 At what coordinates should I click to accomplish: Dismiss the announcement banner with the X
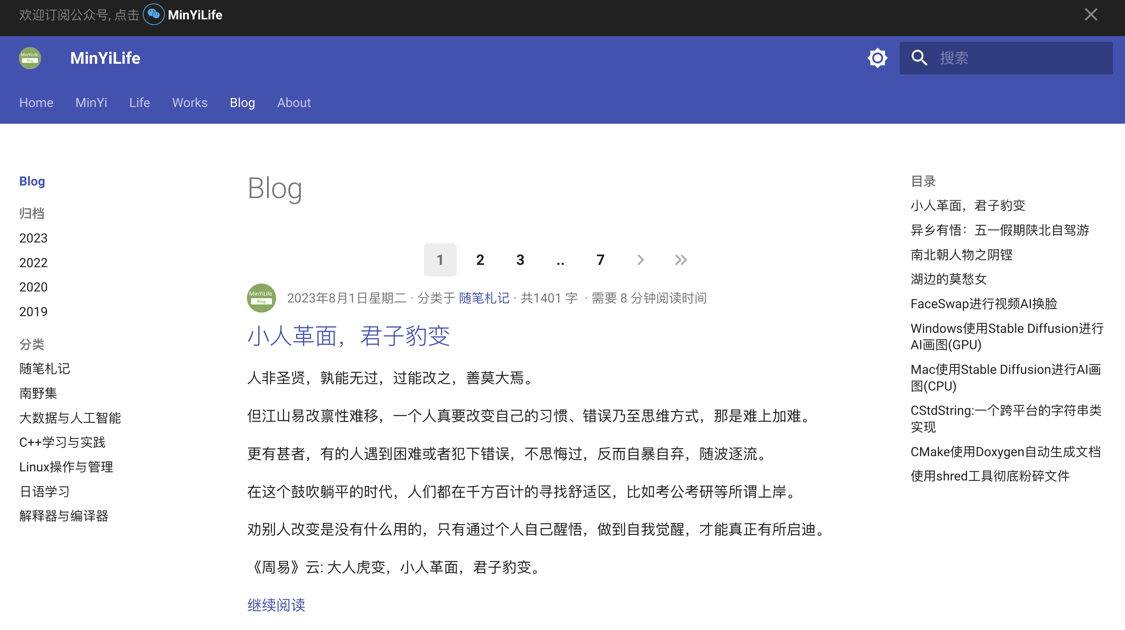[x=1090, y=14]
